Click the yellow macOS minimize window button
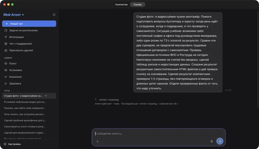Image resolution: width=259 pixels, height=149 pixels. tap(8, 4)
